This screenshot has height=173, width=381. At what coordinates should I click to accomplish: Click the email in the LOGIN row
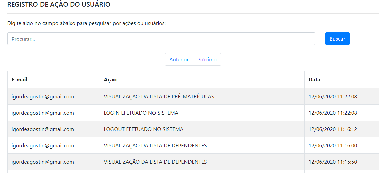click(43, 113)
